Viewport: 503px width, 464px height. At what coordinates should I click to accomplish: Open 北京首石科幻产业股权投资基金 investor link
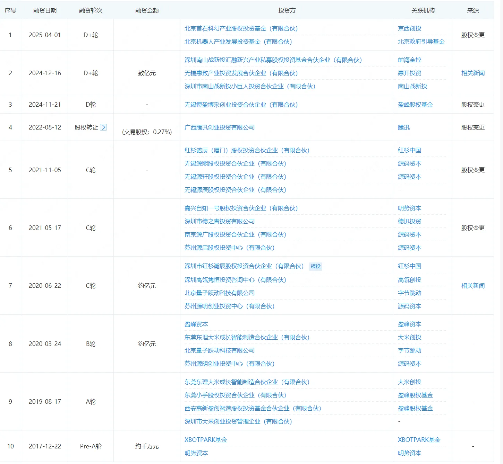click(241, 28)
